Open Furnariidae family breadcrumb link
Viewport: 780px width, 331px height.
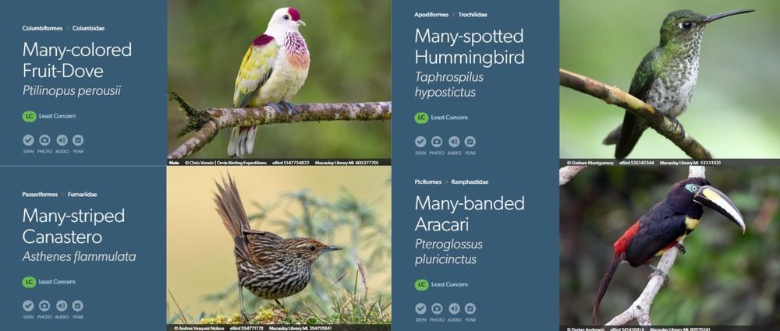pos(82,195)
